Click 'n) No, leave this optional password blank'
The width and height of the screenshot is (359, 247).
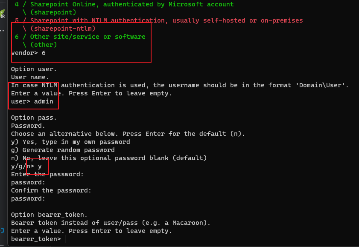[x=109, y=158]
